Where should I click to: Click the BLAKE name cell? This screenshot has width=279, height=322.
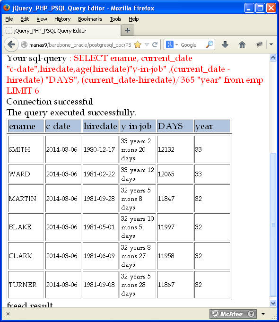pyautogui.click(x=26, y=227)
